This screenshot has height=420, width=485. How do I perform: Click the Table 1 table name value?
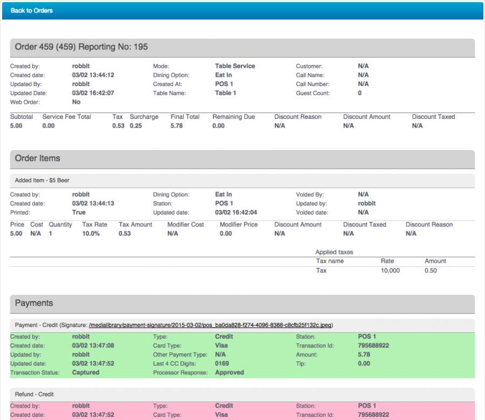[x=226, y=93]
